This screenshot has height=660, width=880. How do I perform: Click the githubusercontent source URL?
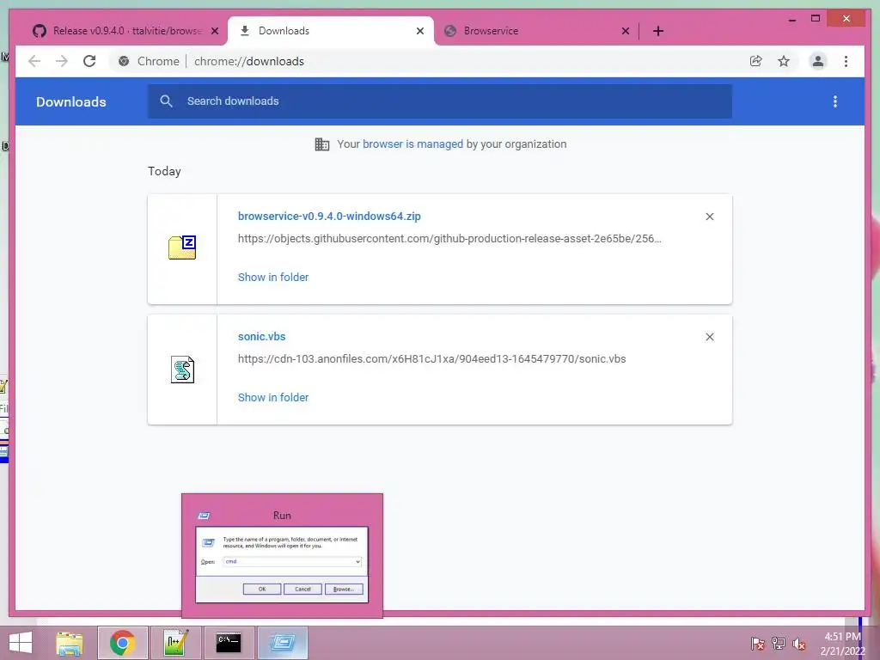point(449,239)
